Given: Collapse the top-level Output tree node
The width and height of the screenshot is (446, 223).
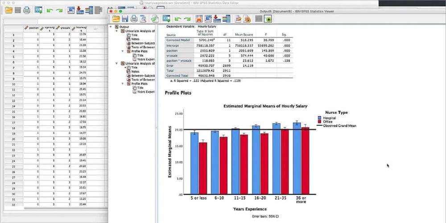Looking at the screenshot, I should point(111,27).
